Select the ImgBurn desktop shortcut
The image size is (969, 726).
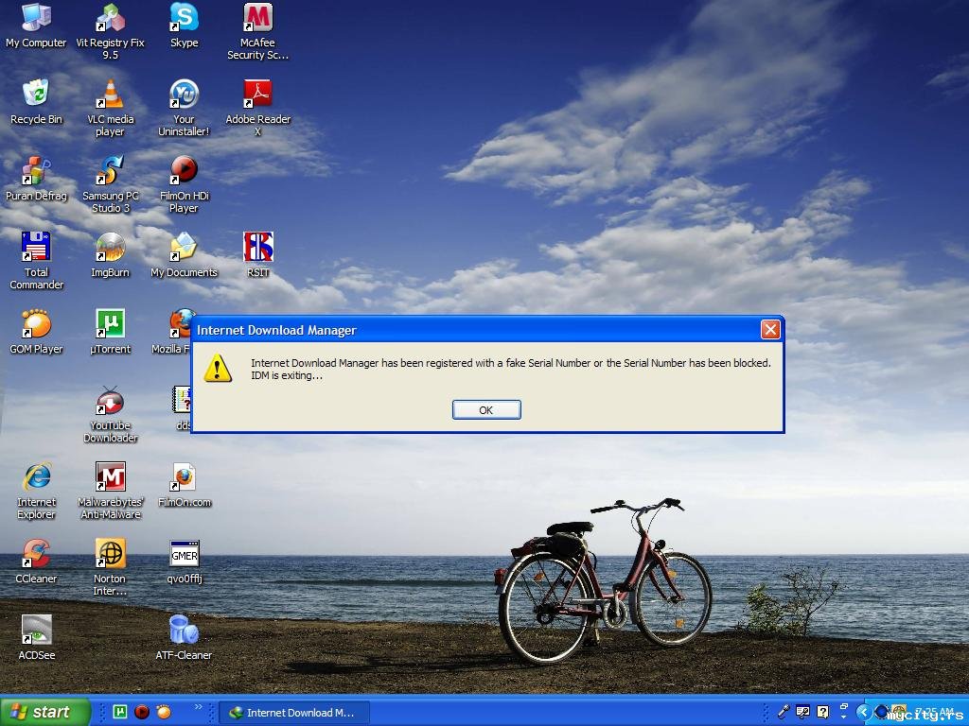[x=110, y=255]
